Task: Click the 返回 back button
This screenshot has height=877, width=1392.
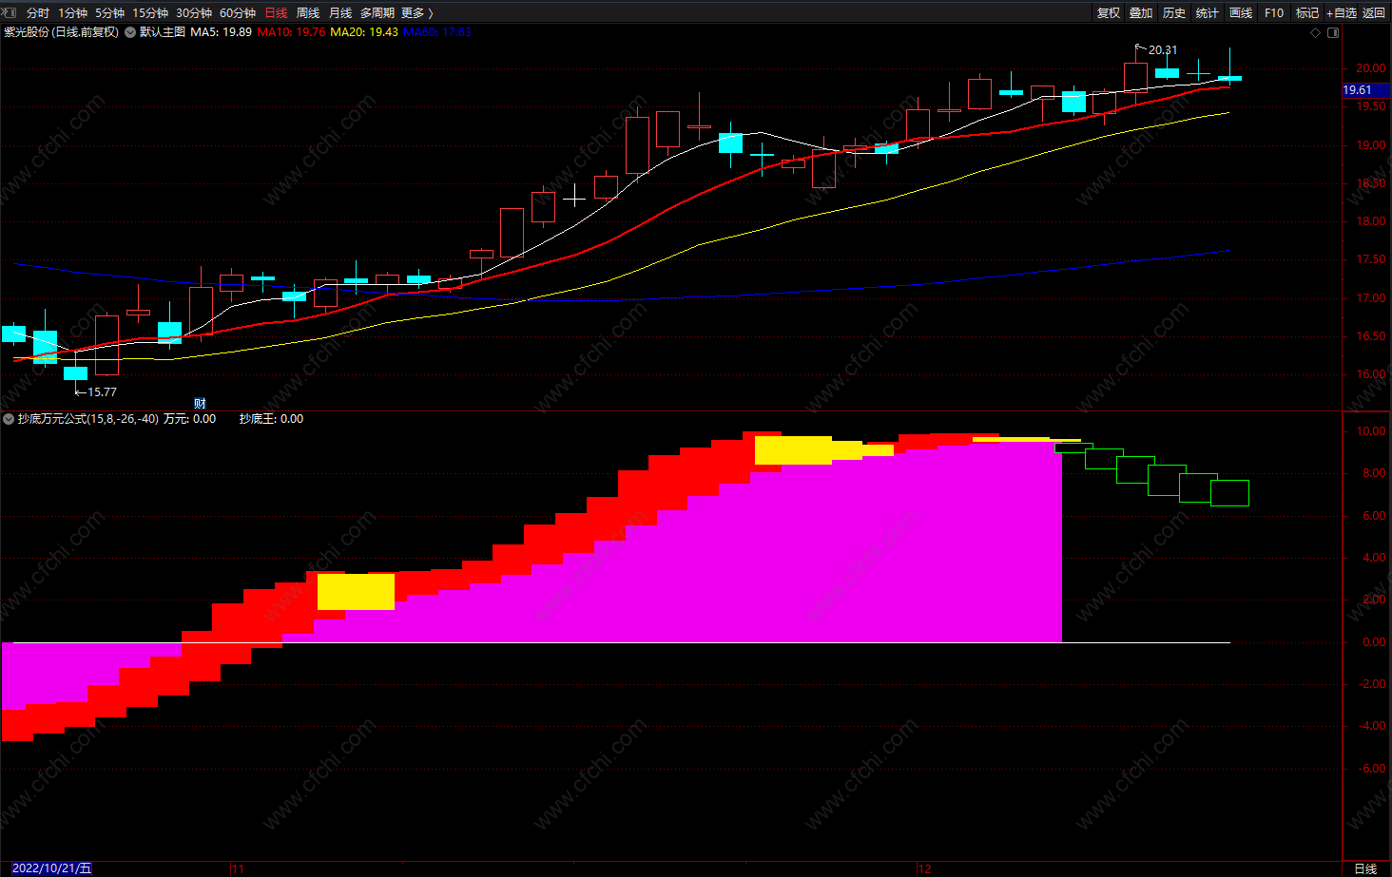Action: pyautogui.click(x=1374, y=13)
